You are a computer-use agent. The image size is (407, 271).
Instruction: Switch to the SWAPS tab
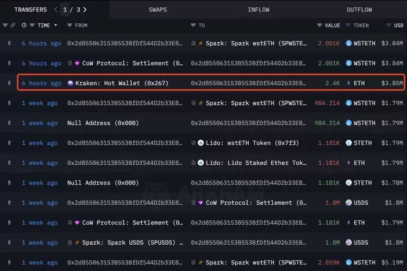157,10
